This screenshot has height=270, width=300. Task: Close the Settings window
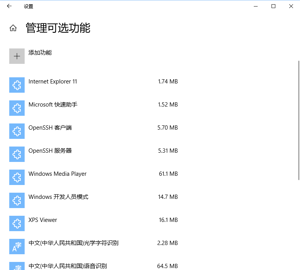(x=291, y=6)
